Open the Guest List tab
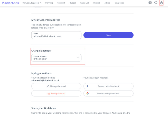Viewport: 168px width, 115px height. coord(85,3)
